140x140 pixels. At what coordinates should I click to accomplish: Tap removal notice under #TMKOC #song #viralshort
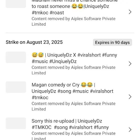[x=73, y=136]
